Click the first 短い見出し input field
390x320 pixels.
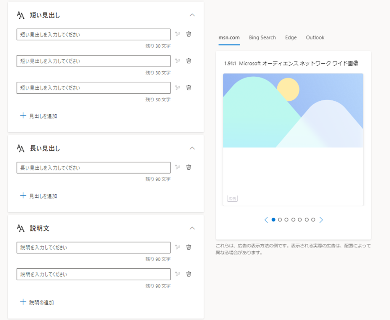coord(93,35)
